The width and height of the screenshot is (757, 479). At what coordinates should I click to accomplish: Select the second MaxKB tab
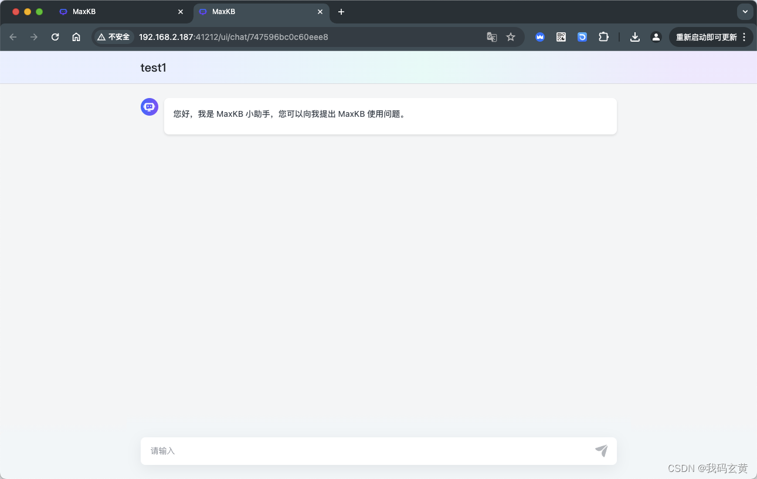(x=261, y=12)
